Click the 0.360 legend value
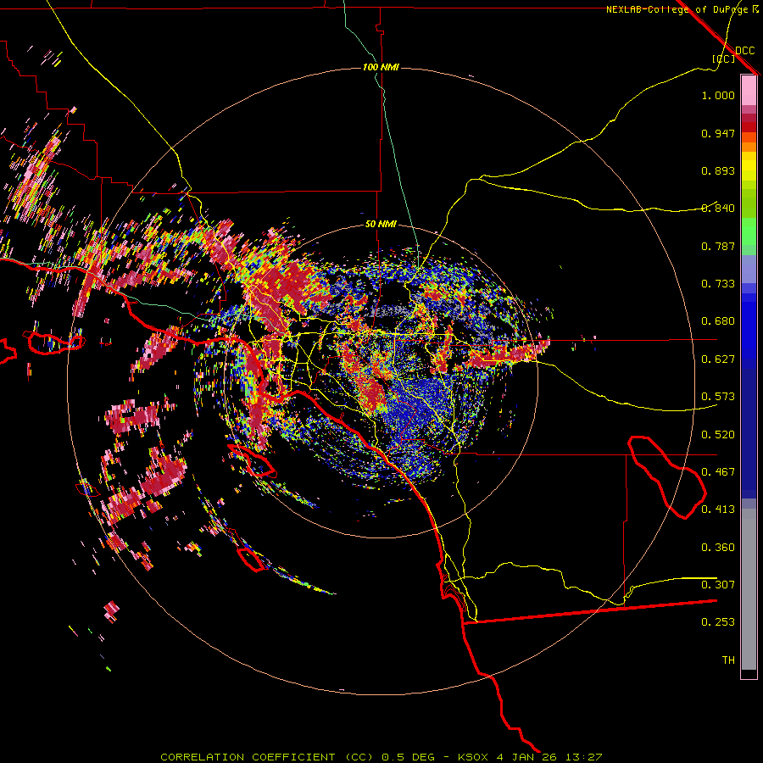The width and height of the screenshot is (763, 763). pyautogui.click(x=718, y=548)
